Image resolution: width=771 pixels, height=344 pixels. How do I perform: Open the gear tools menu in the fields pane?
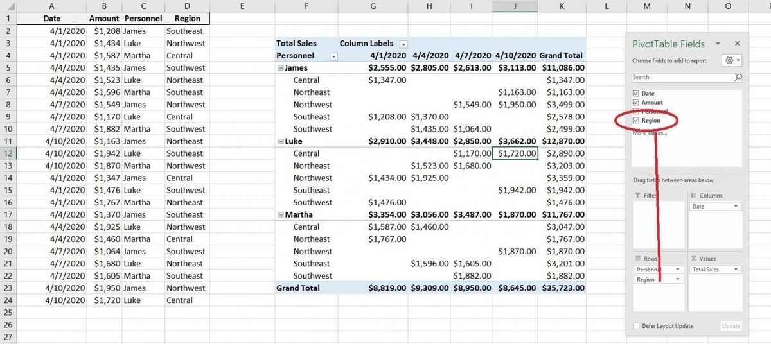(x=732, y=60)
